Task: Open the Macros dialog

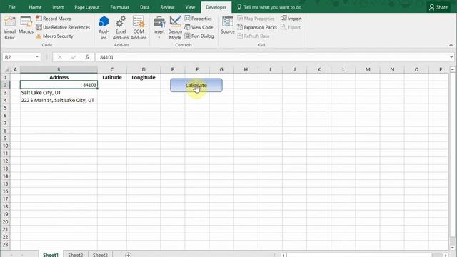Action: click(x=26, y=26)
